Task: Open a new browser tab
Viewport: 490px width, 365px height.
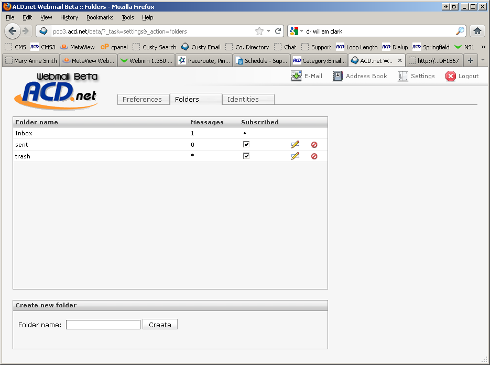Action: pos(470,60)
